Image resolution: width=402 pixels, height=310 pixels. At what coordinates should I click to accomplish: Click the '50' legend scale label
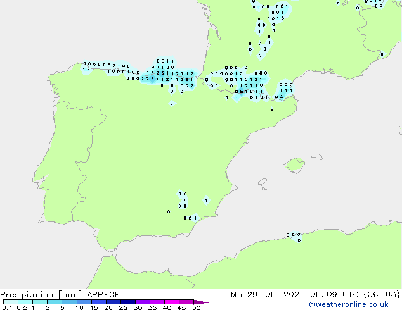(197, 307)
